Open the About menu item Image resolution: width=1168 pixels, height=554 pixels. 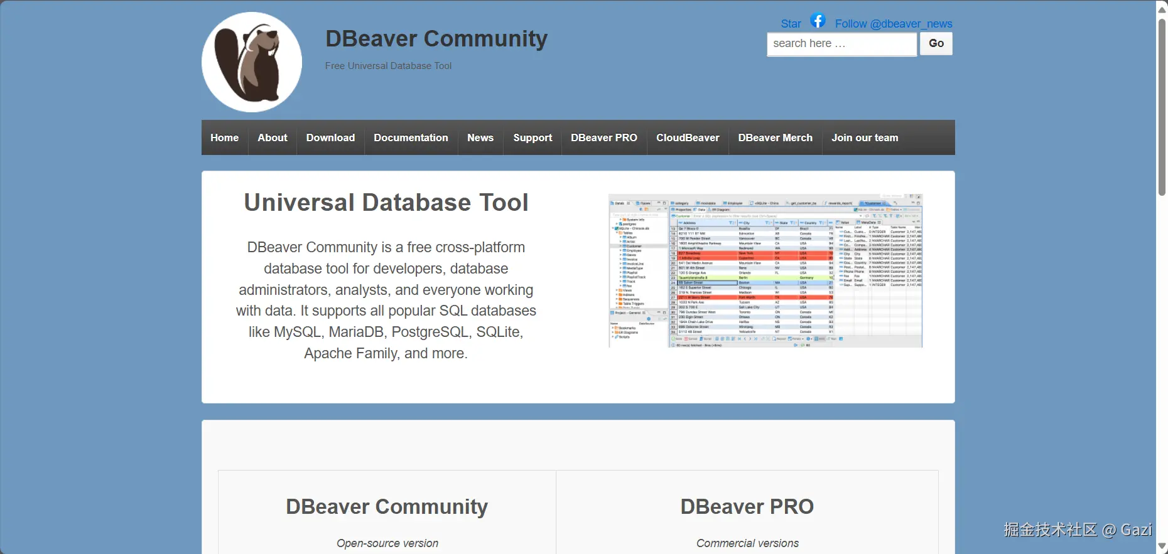273,137
